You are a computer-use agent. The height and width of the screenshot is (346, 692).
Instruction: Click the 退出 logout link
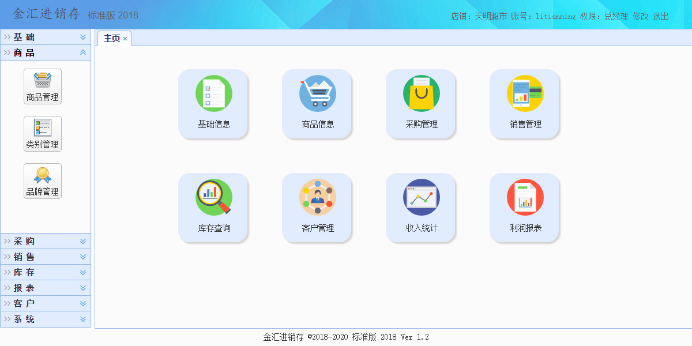tap(661, 17)
